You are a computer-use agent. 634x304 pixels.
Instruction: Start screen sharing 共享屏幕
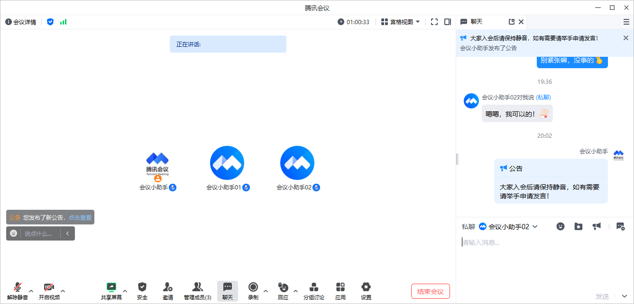111,291
